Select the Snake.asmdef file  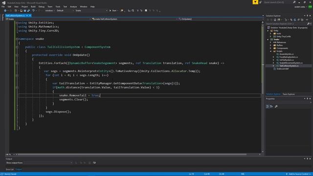[282, 69]
